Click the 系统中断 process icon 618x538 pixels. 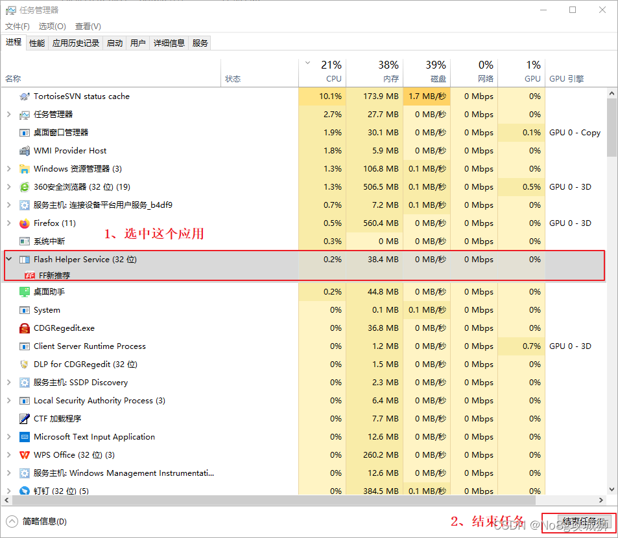(25, 241)
